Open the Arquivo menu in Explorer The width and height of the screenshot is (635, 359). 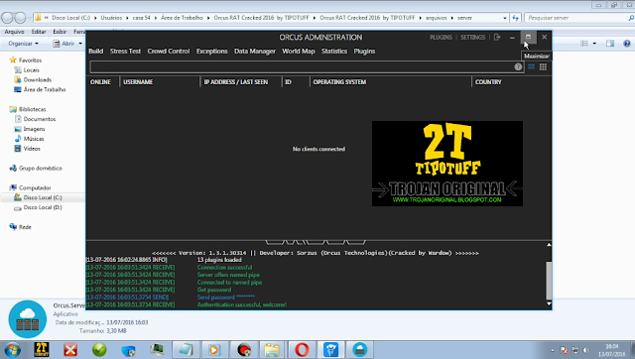[14, 32]
